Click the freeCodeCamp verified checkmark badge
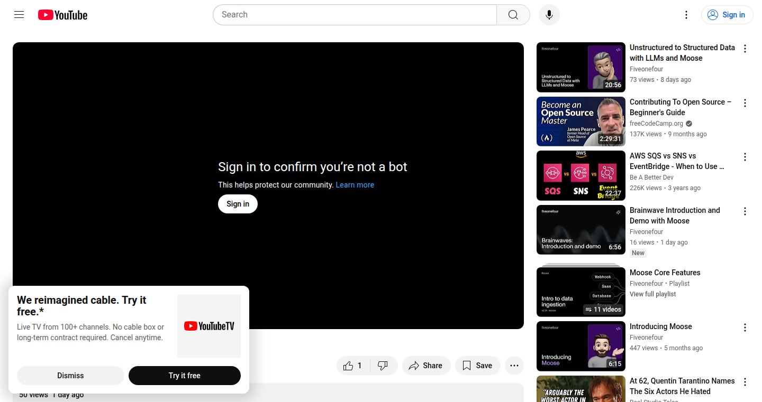762x402 pixels. click(x=689, y=124)
